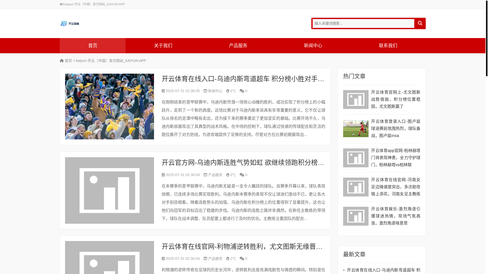Click soccer player thumbnail for 图卢兹 article
Image resolution: width=488 pixels, height=274 pixels.
click(x=356, y=129)
